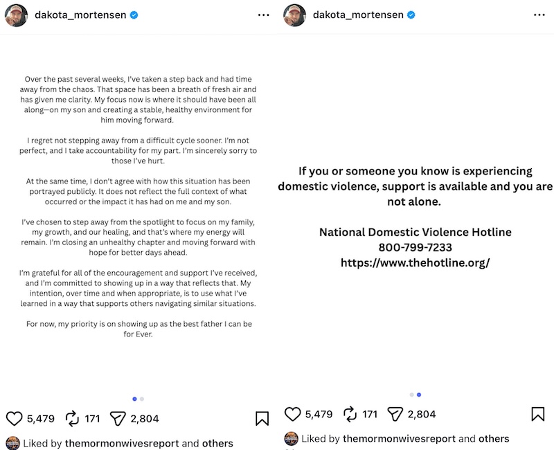Toggle like on the right-side hotline slide

click(x=292, y=413)
